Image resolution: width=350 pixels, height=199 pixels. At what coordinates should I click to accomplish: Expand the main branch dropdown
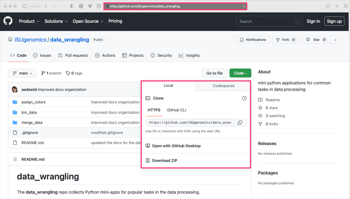[22, 73]
